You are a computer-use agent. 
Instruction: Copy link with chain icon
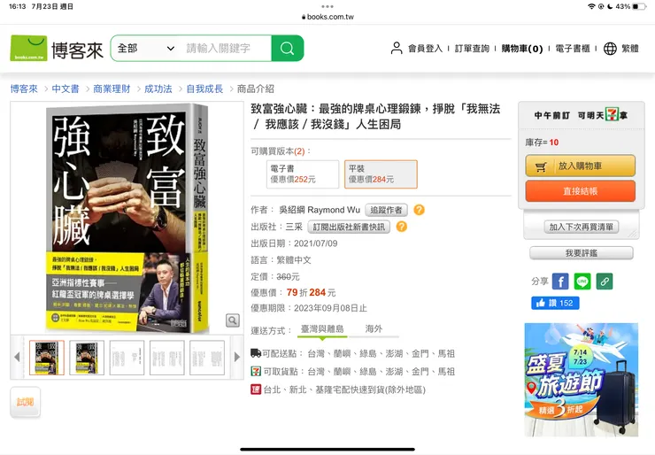pos(605,281)
